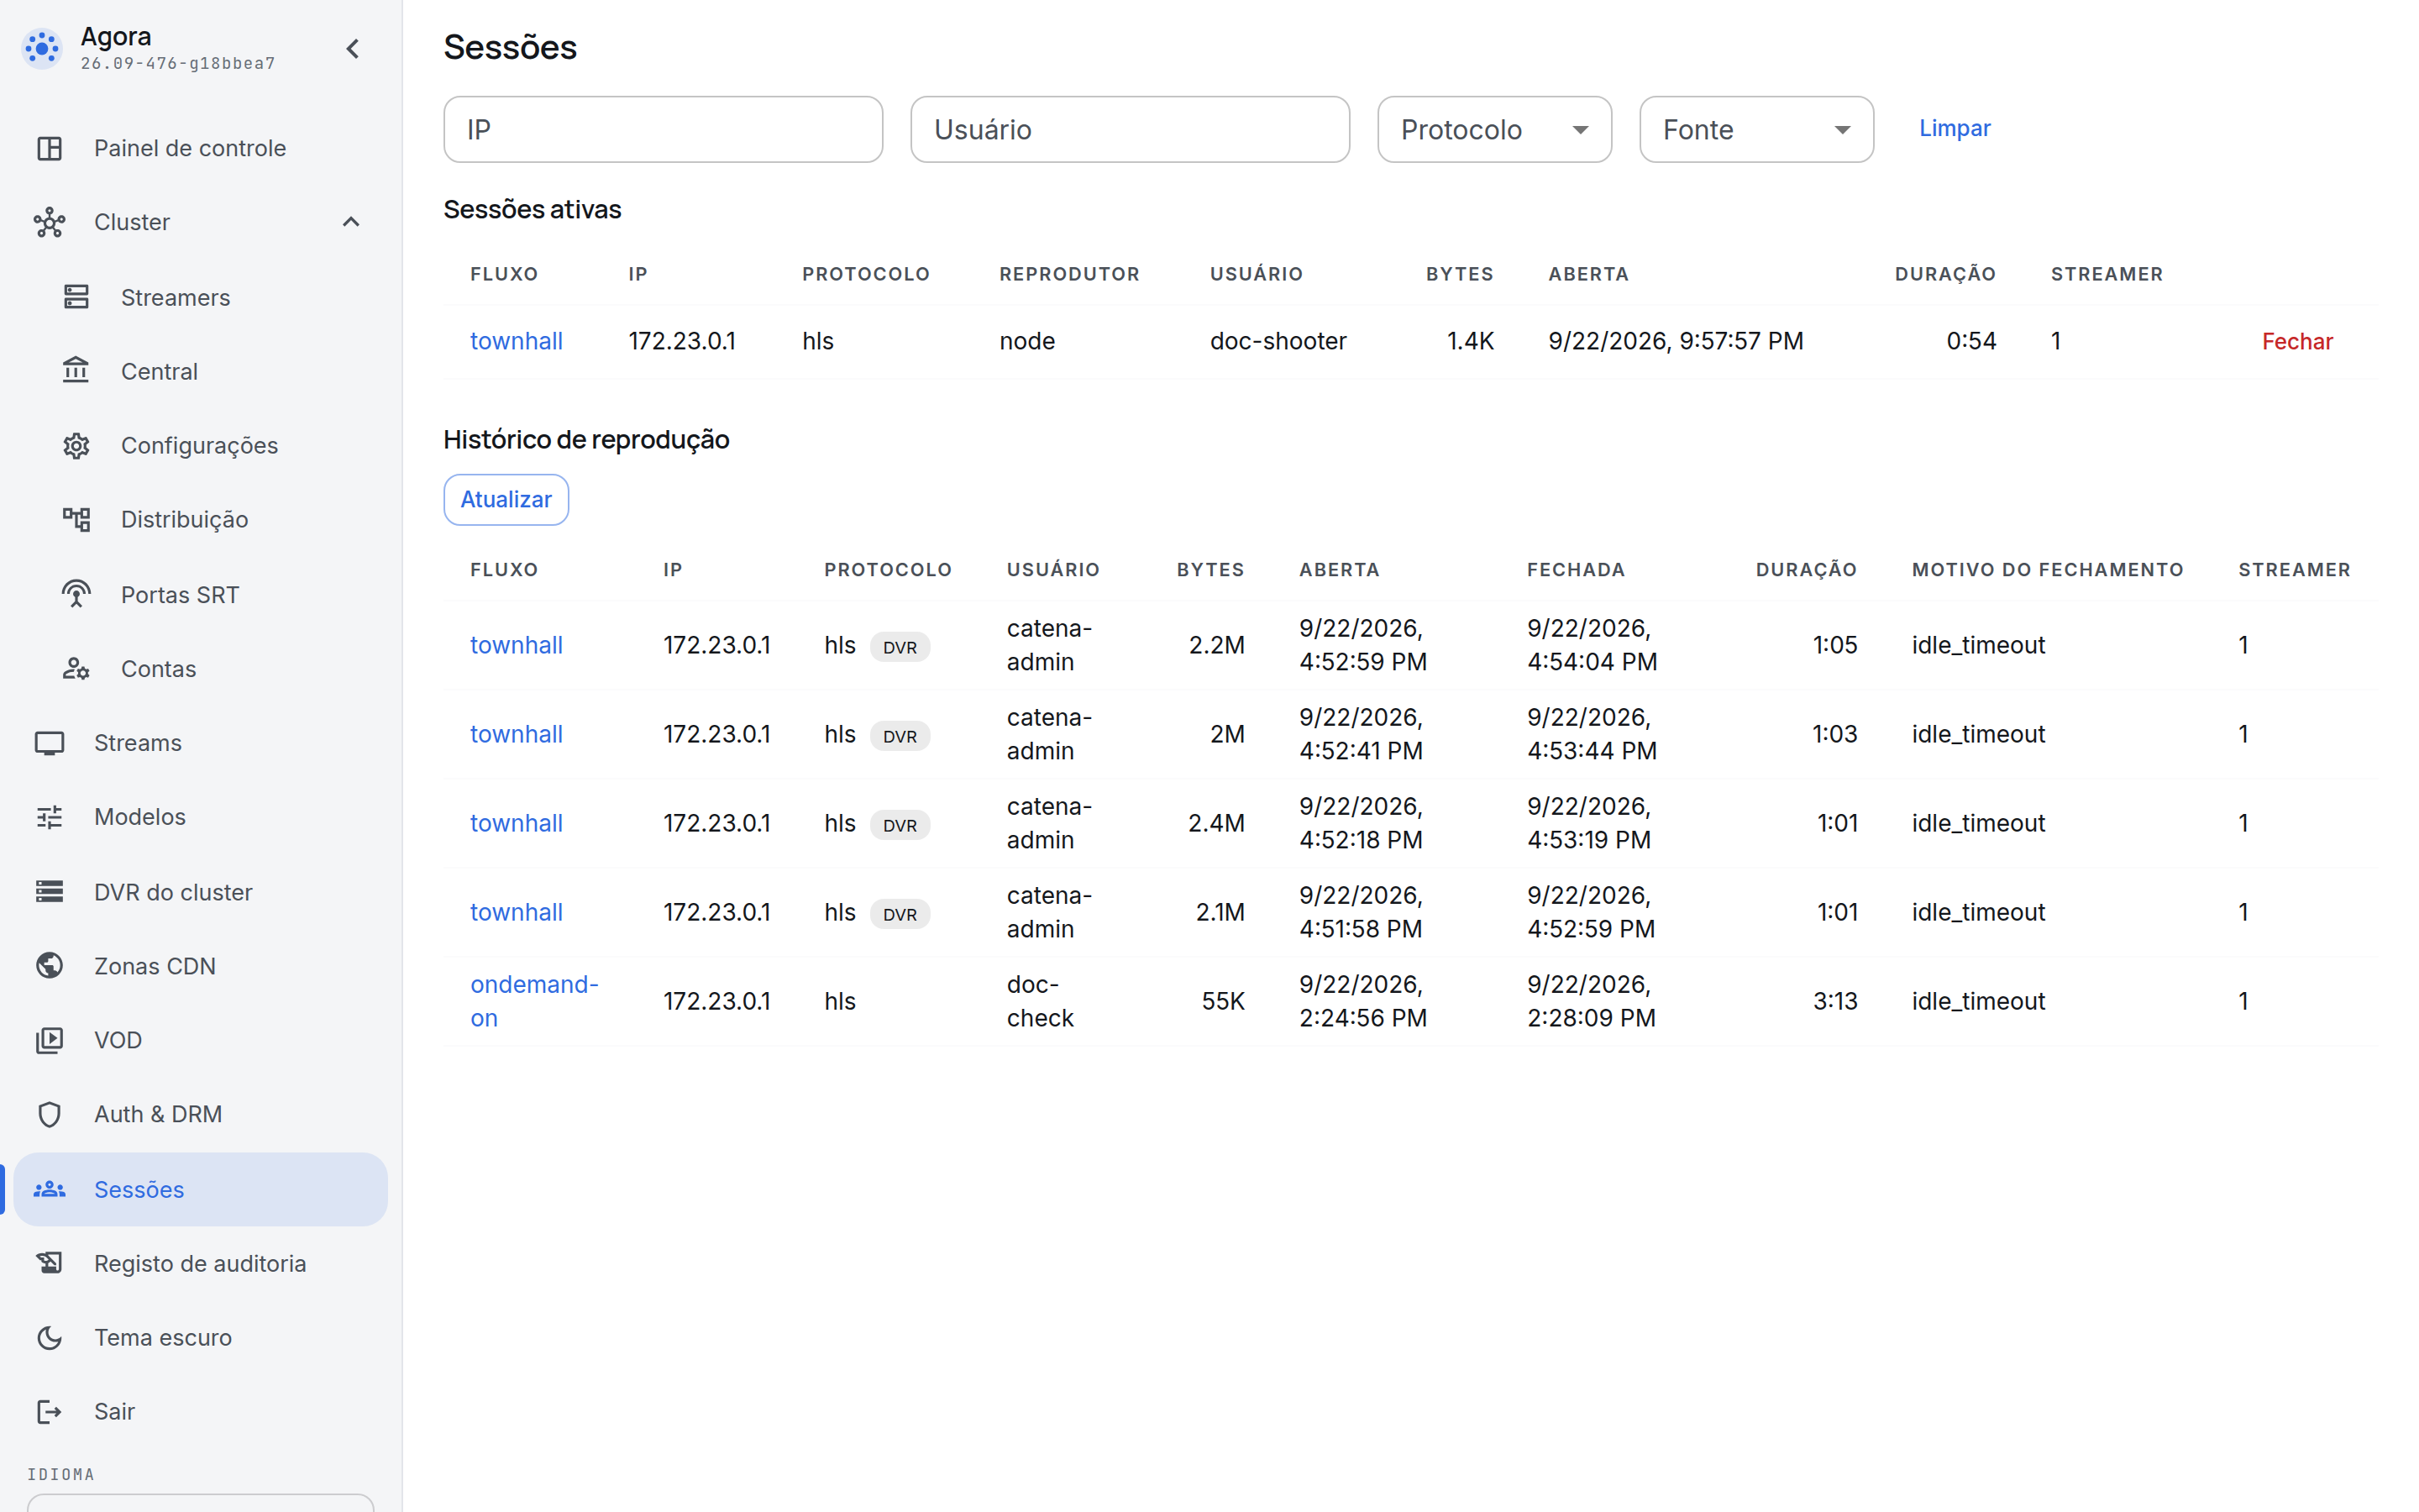Go to Registo de auditoria

pyautogui.click(x=200, y=1263)
